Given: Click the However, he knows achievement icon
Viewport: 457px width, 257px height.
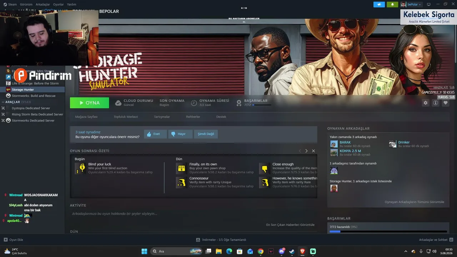Looking at the screenshot, I should pos(265,182).
